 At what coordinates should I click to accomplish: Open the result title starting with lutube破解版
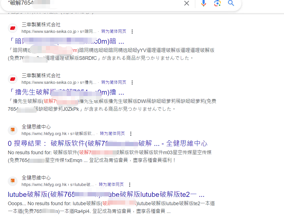pyautogui.click(x=106, y=194)
